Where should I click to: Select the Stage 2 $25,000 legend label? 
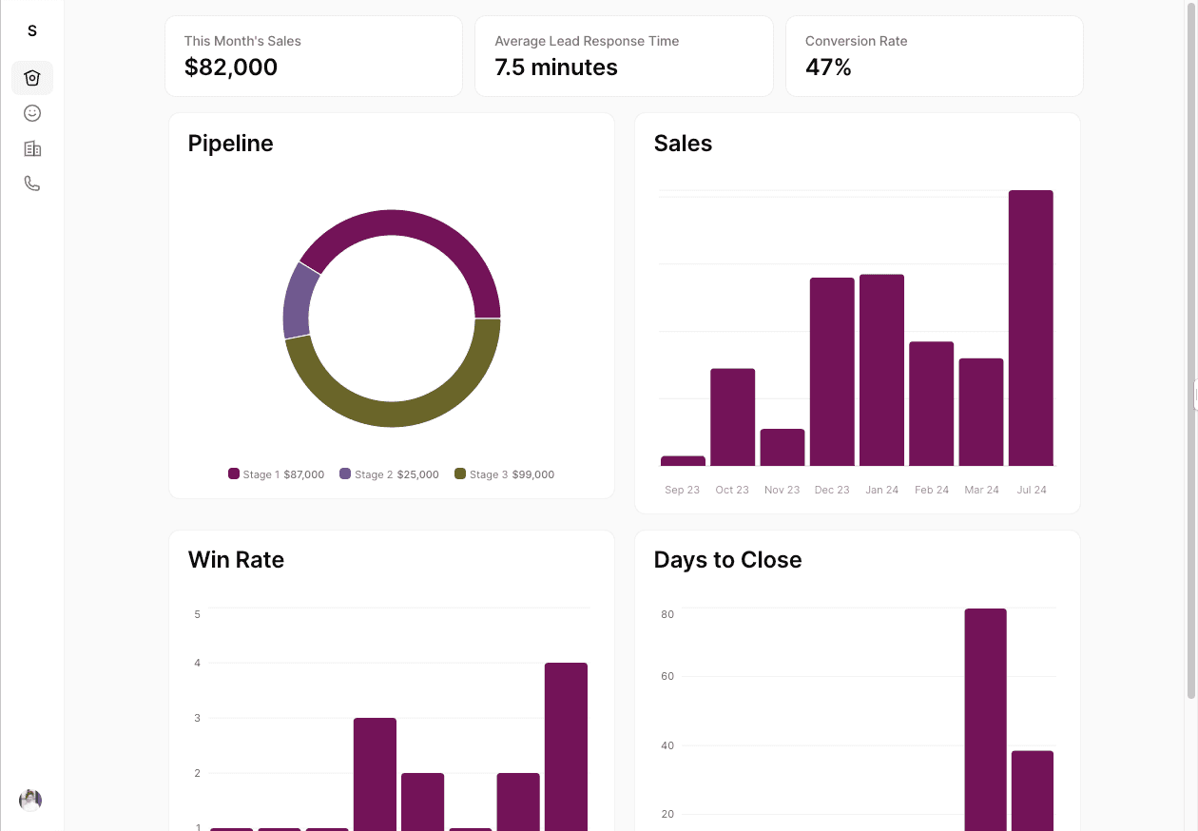tap(396, 474)
